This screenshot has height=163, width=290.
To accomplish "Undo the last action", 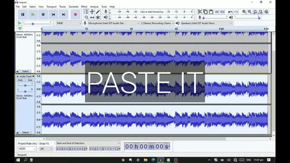I will pyautogui.click(x=230, y=12).
